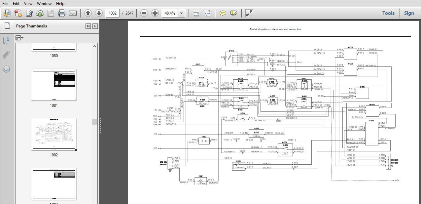Open the Page Thumbnails pane icon
This screenshot has height=204, width=421.
tap(6, 26)
